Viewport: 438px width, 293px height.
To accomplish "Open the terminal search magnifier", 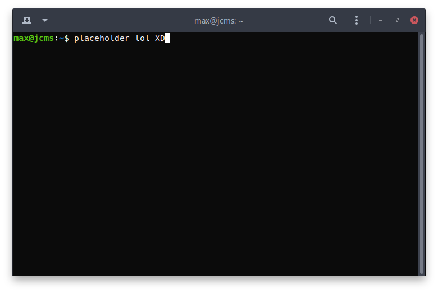I will click(333, 20).
